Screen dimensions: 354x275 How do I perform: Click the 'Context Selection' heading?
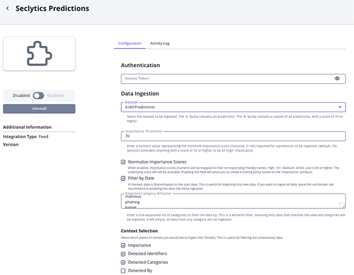[139, 231]
